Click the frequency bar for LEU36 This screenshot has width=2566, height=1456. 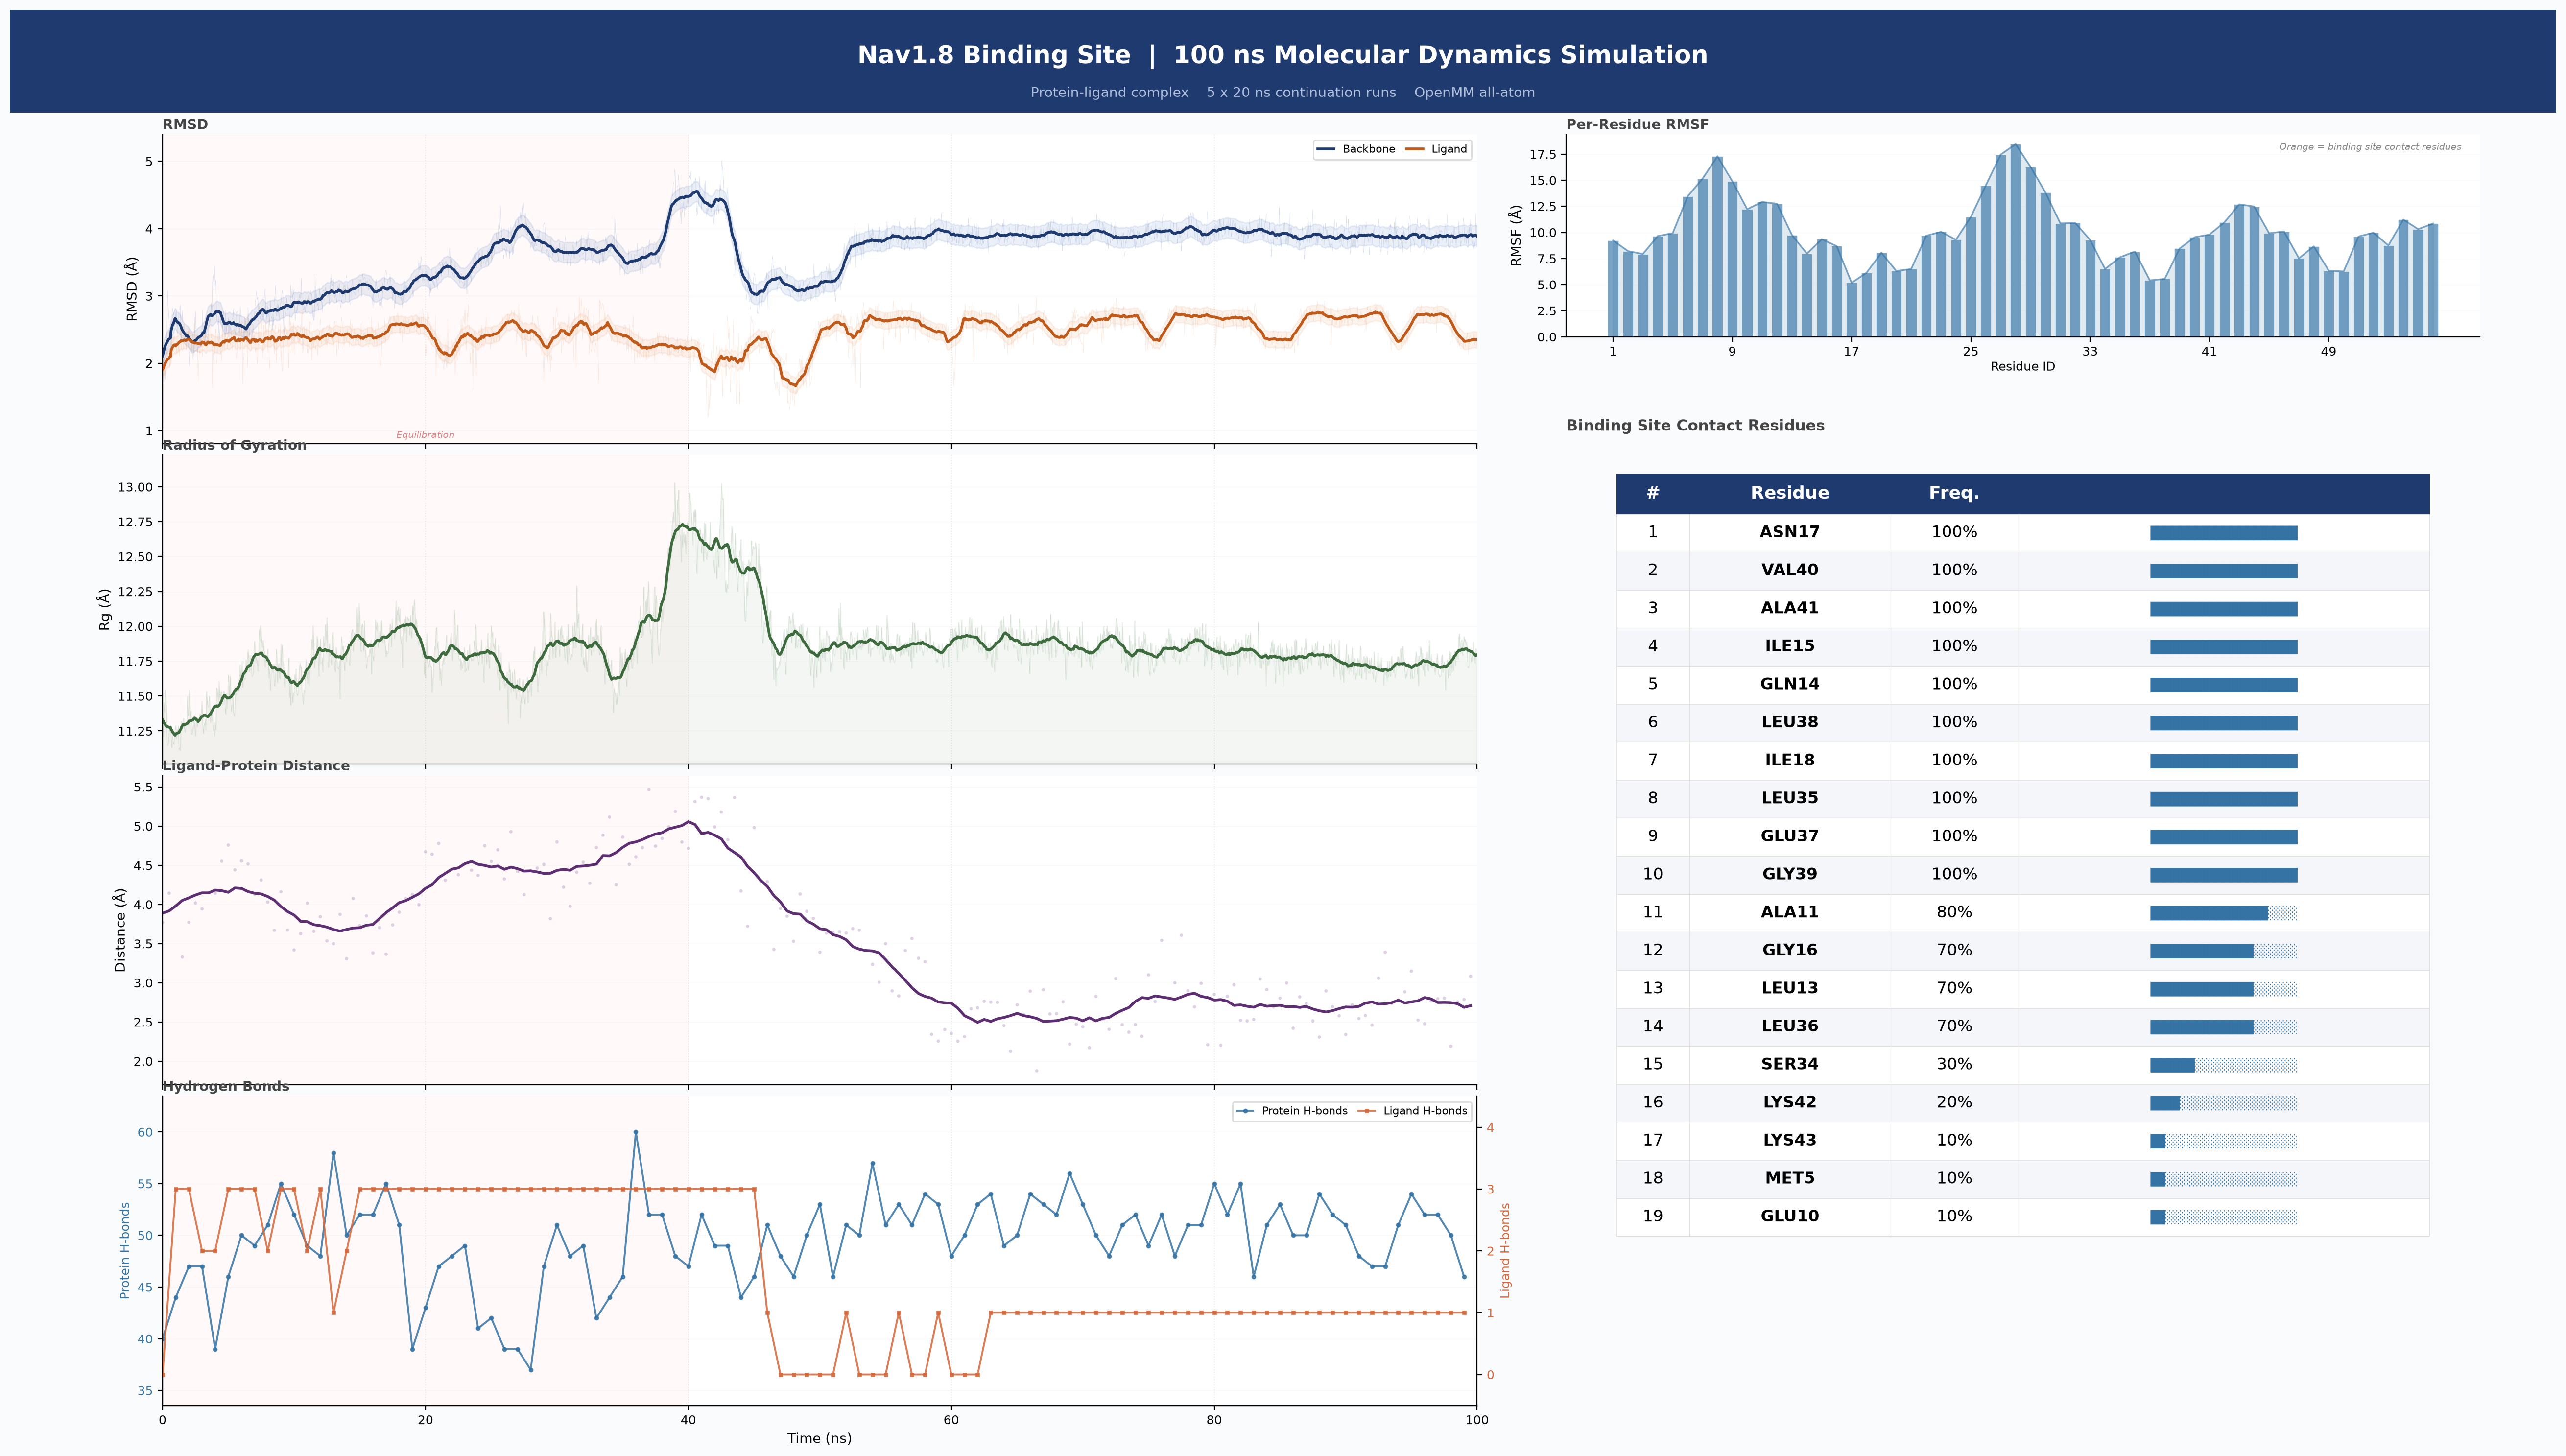point(2223,1027)
